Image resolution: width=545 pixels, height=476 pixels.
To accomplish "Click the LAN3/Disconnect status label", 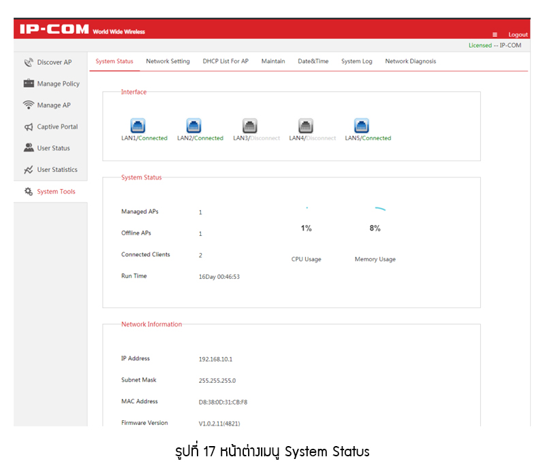I will 257,138.
